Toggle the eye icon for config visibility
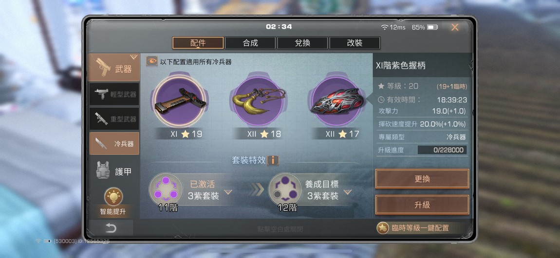The width and height of the screenshot is (560, 258). [152, 61]
